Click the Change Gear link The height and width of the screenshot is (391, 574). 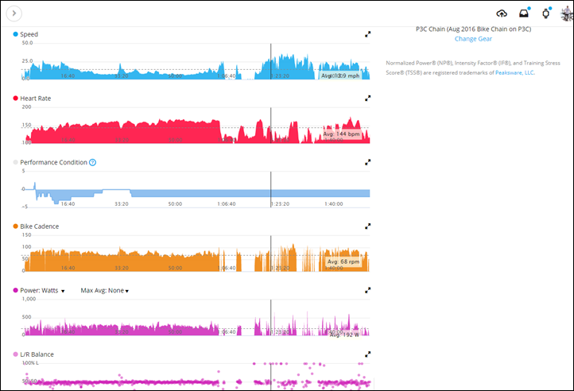pyautogui.click(x=473, y=39)
